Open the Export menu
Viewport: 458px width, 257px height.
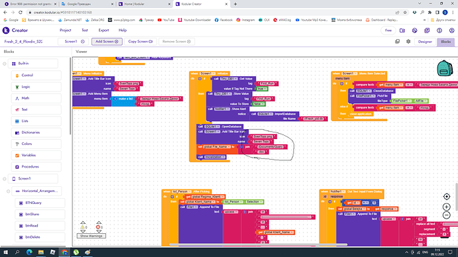104,30
